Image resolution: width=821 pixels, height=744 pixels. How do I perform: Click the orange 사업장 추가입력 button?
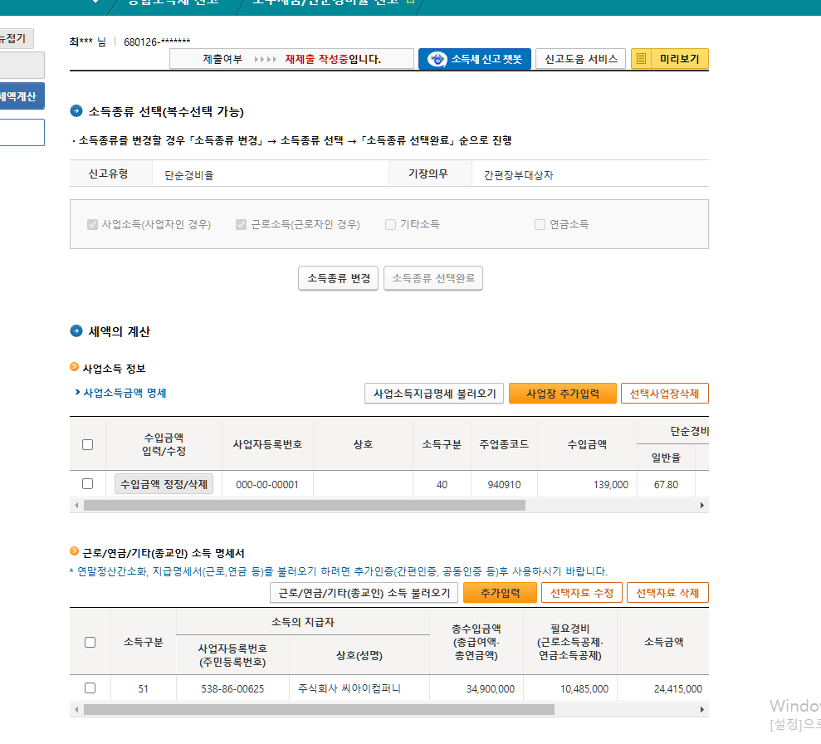[x=562, y=394]
